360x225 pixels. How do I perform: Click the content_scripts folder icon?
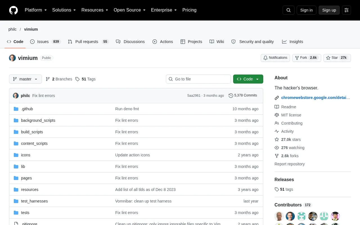click(16, 143)
